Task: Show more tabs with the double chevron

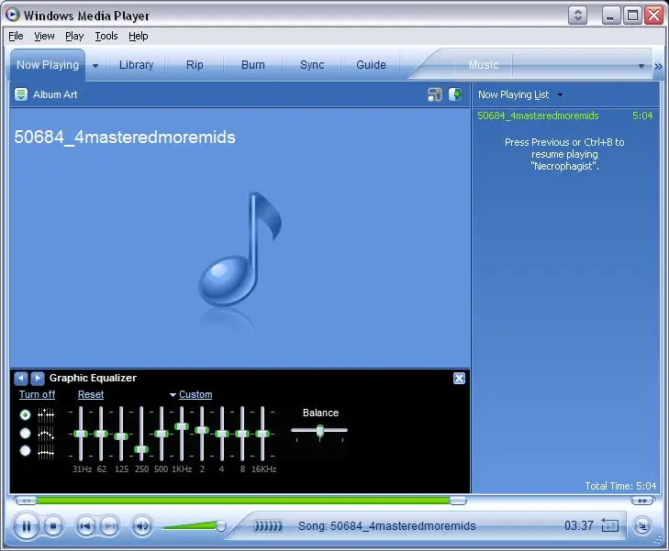Action: [x=658, y=66]
